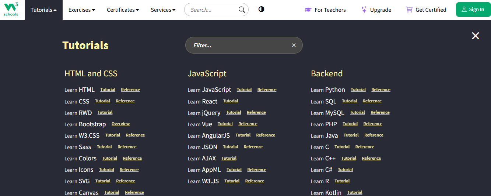Open the C Tutorial link

pyautogui.click(x=342, y=147)
